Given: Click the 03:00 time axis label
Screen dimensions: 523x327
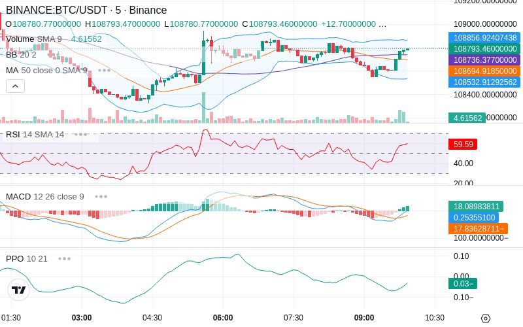Looking at the screenshot, I should pyautogui.click(x=82, y=318).
